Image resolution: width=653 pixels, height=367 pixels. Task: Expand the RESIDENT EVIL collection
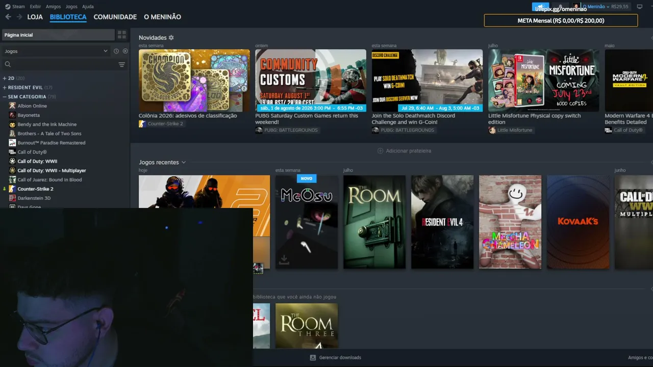pos(5,87)
